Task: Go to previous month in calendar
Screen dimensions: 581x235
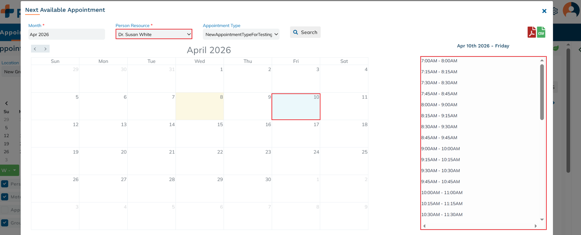Action: pos(35,49)
